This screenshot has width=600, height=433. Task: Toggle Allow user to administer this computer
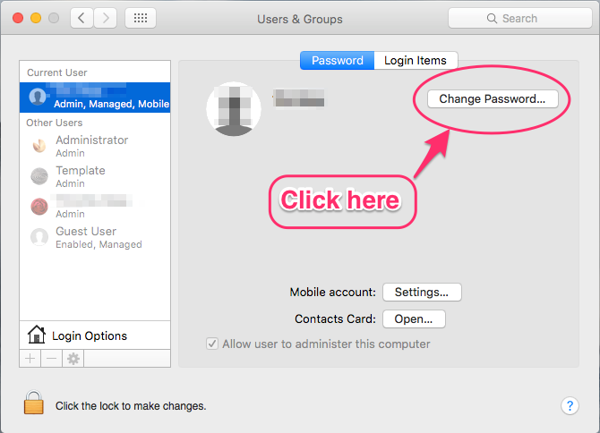[212, 344]
